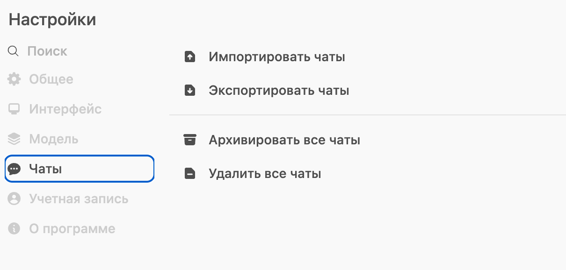The image size is (566, 270).
Task: Open the Общее settings tab
Action: coord(51,79)
